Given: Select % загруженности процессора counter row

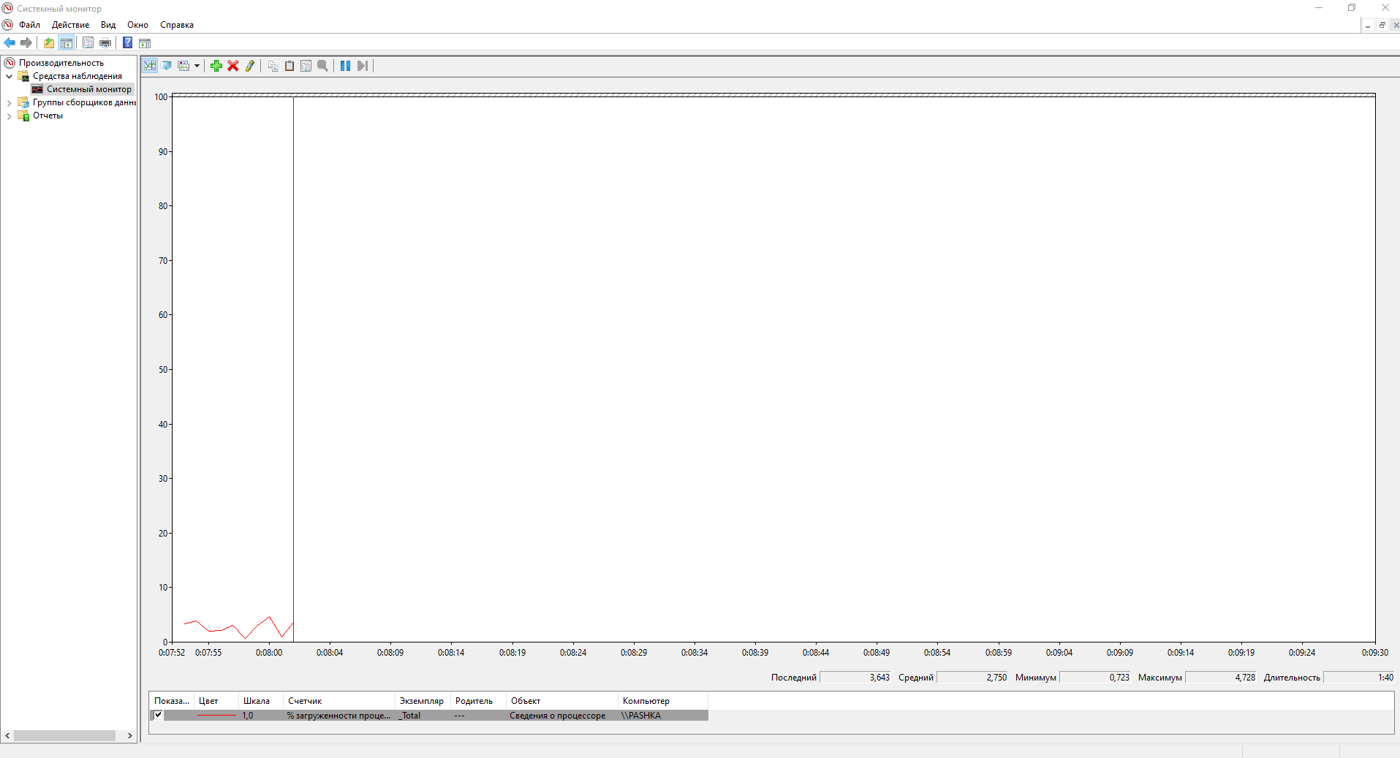Looking at the screenshot, I should [x=429, y=716].
